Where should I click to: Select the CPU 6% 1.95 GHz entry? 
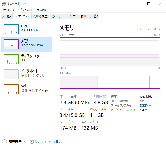tap(27, 29)
